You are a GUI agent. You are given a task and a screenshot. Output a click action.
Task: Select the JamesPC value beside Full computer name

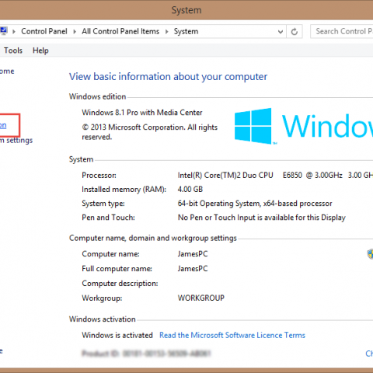[193, 269]
